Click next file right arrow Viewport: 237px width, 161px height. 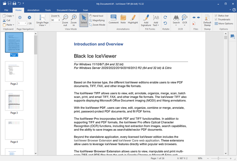[198, 18]
